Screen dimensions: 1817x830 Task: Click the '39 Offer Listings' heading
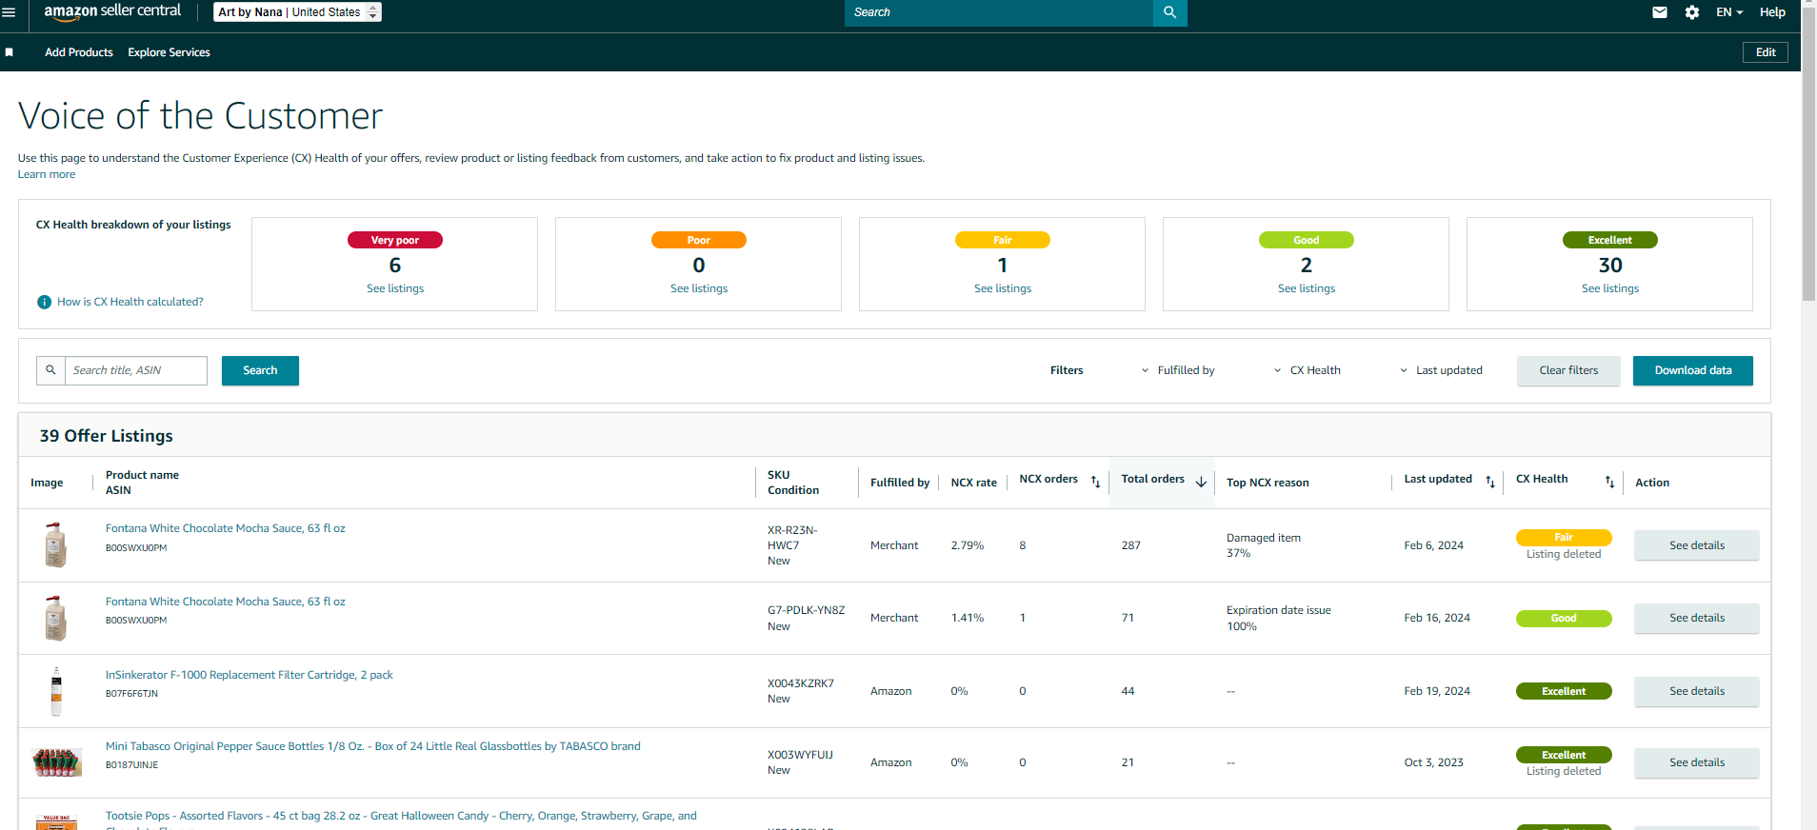107,436
